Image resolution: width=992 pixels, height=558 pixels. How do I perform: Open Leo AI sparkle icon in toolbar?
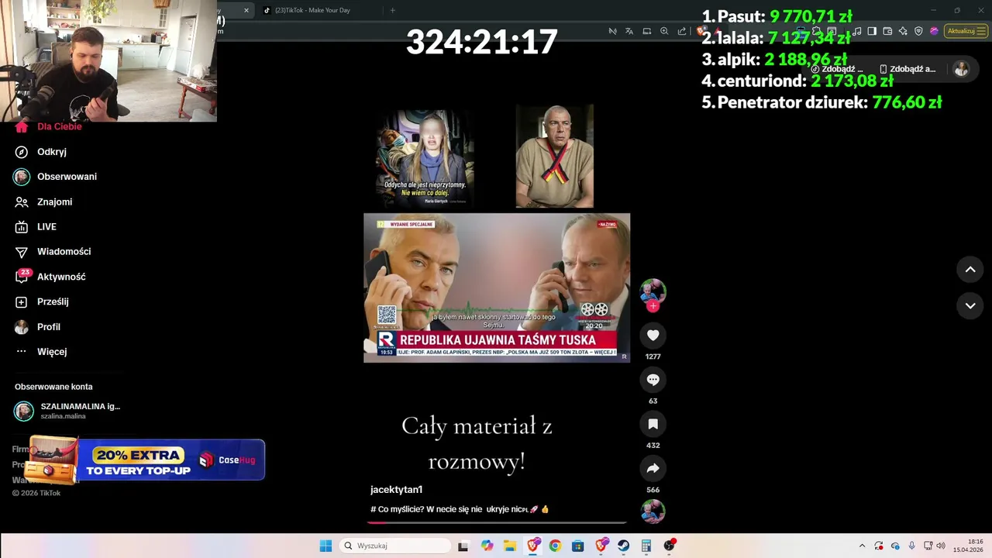tap(903, 31)
